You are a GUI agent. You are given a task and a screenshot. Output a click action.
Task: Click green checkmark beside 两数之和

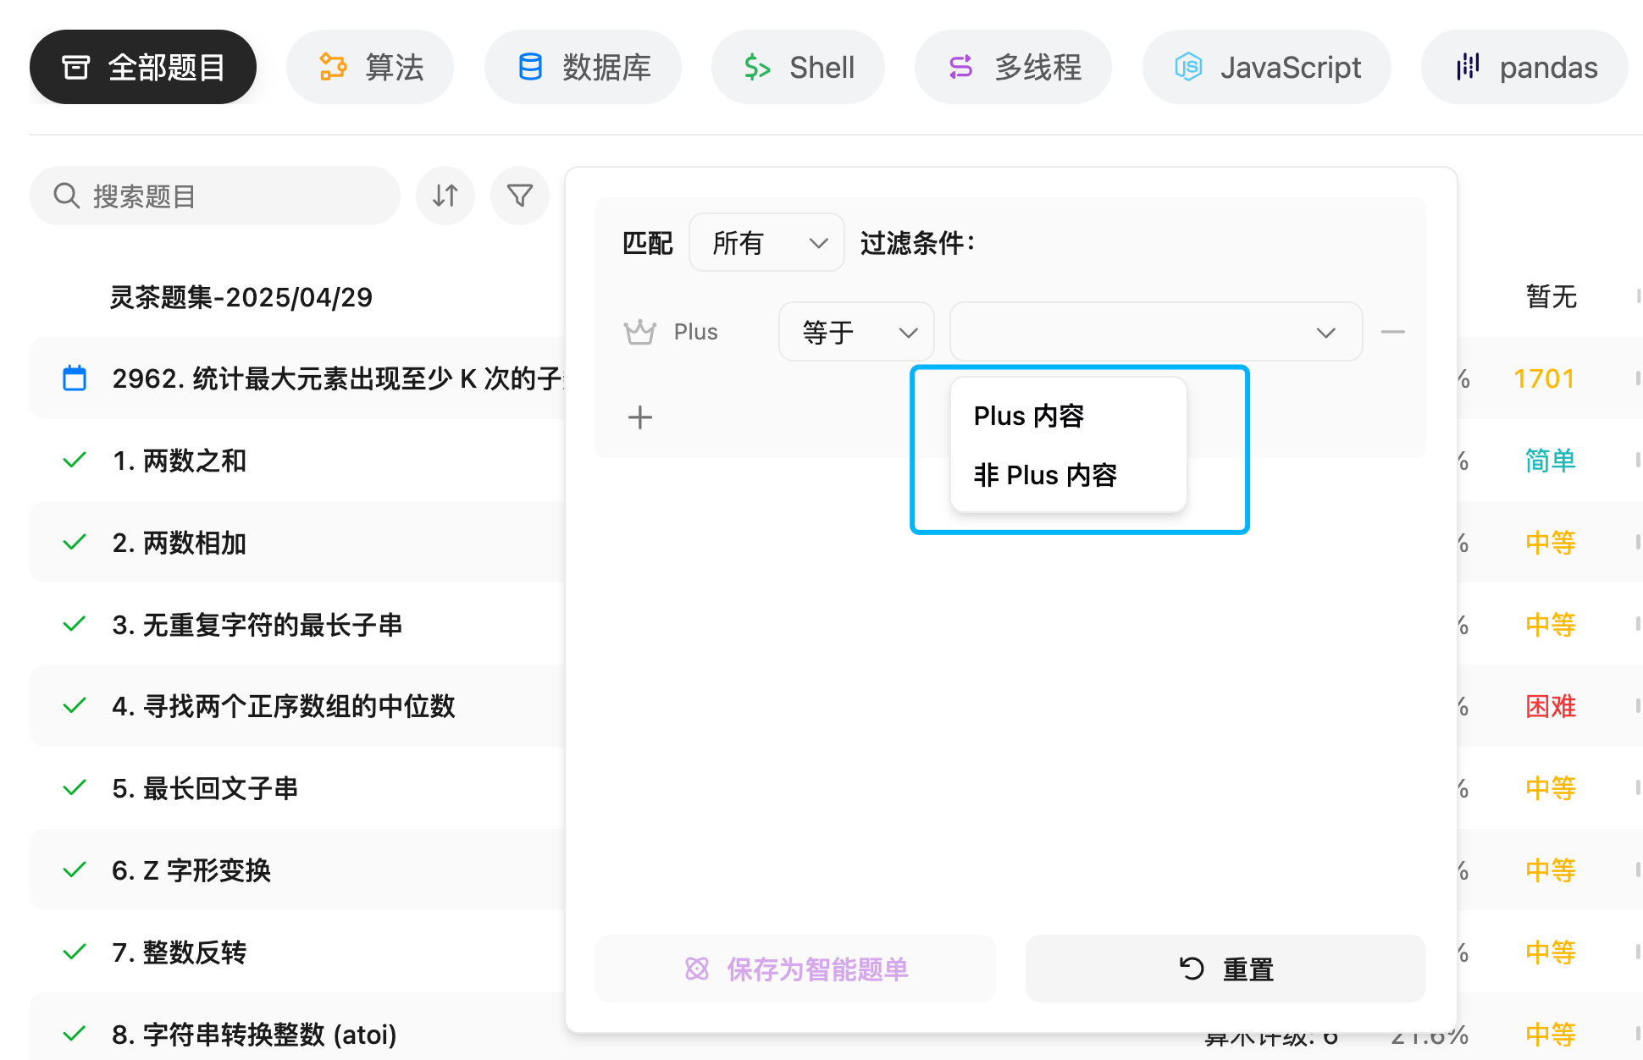tap(75, 461)
